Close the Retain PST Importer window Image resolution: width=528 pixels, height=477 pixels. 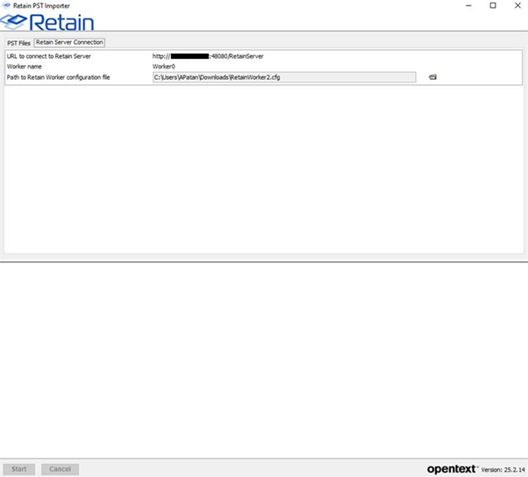point(517,5)
